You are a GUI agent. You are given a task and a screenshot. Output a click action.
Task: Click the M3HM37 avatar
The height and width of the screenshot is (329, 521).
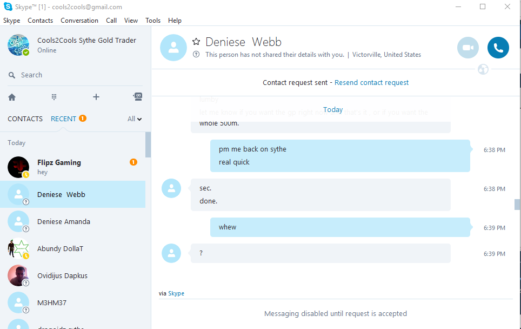click(18, 302)
